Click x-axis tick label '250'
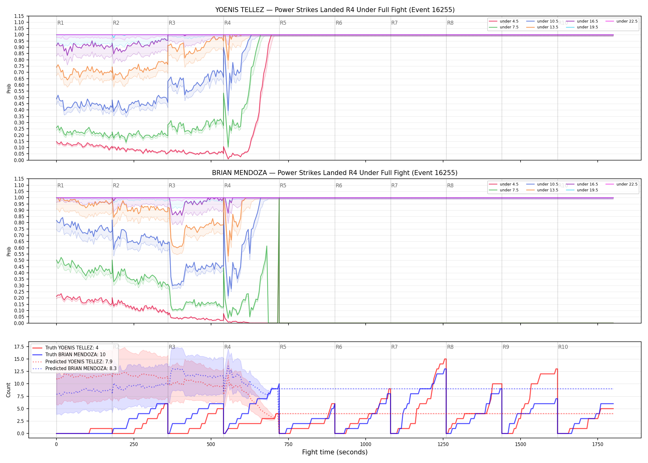This screenshot has height=463, width=648. 134,444
